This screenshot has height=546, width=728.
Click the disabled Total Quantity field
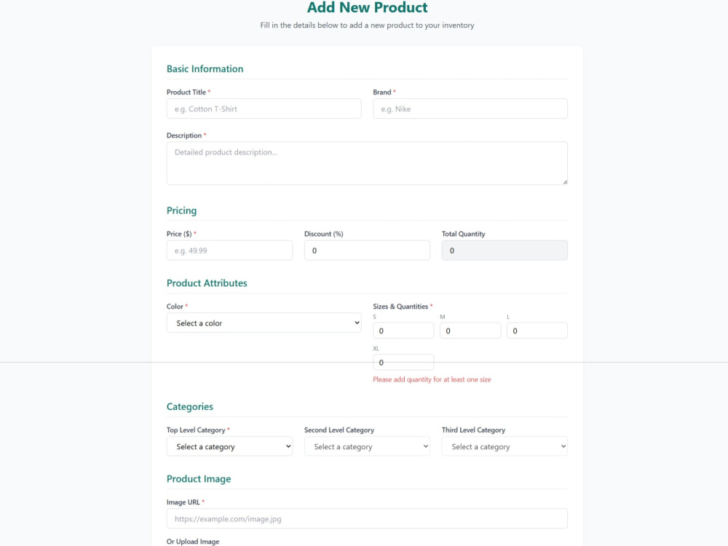[505, 250]
